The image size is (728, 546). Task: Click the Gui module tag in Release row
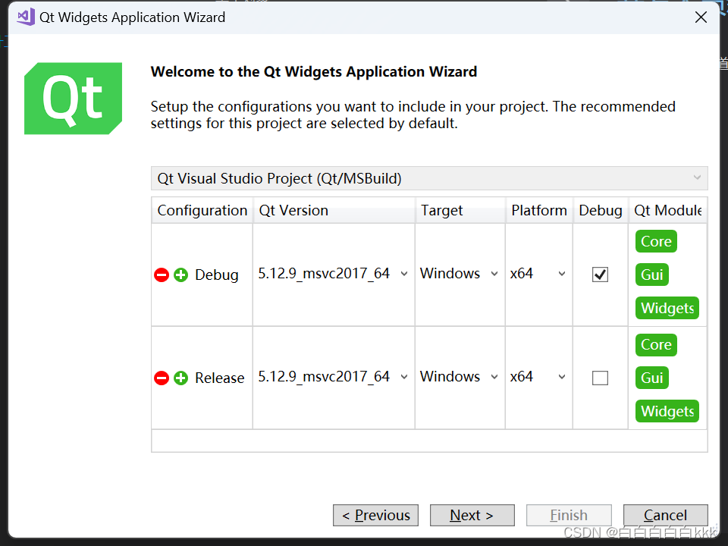(x=652, y=378)
